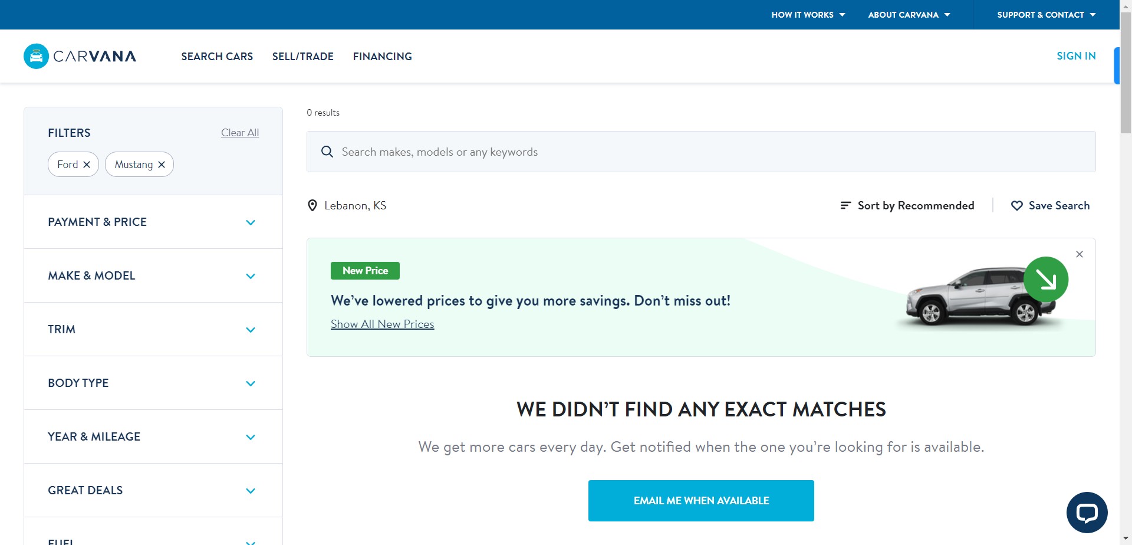Remove the Ford filter chip
Viewport: 1132px width, 545px height.
coord(87,165)
